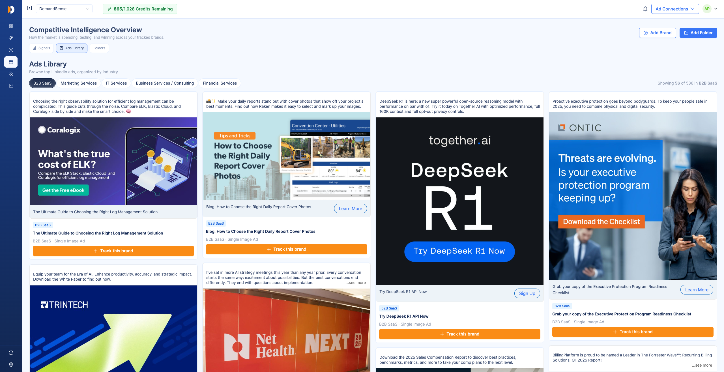
Task: Open the help icon at sidebar bottom
Action: (x=11, y=353)
